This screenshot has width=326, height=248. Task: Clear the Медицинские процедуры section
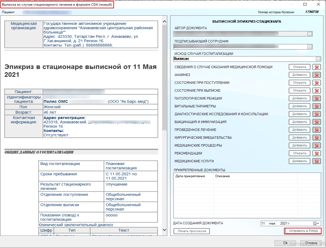click(317, 146)
